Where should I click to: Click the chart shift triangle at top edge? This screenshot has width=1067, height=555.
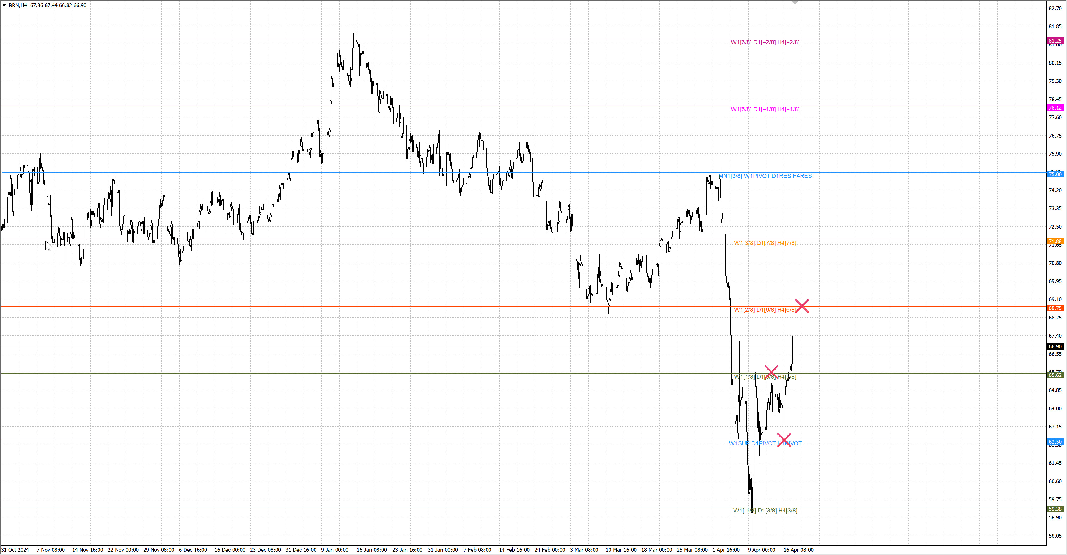[x=795, y=3]
